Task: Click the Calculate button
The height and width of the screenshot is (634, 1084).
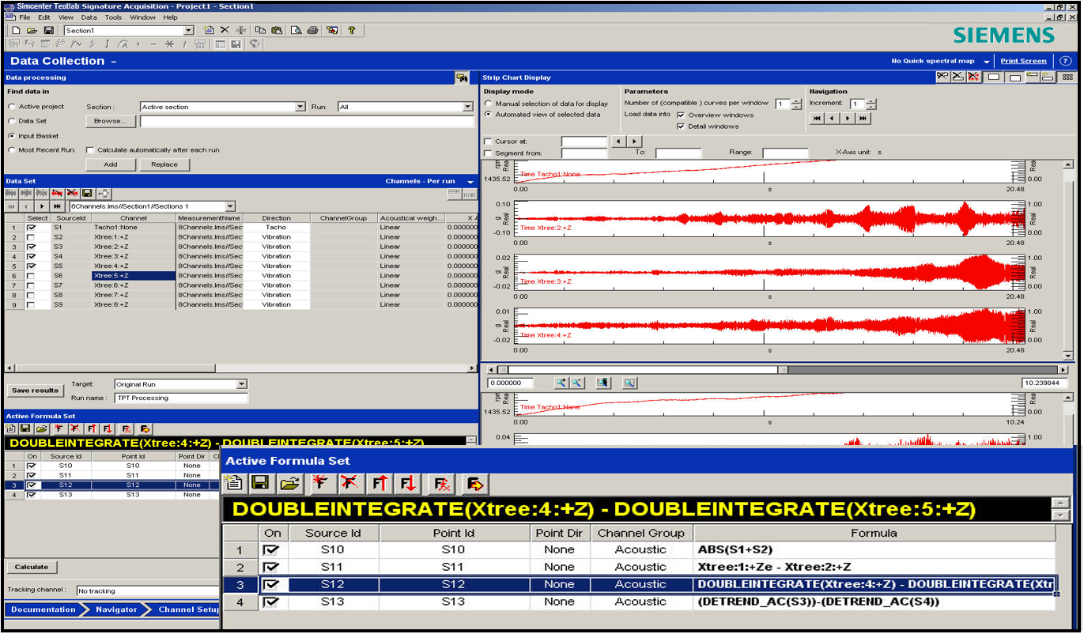Action: click(32, 567)
